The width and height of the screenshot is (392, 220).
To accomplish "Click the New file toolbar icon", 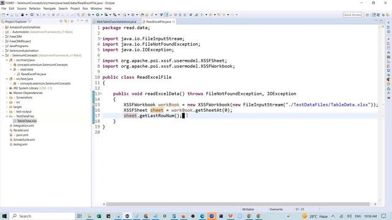I will tap(4, 15).
